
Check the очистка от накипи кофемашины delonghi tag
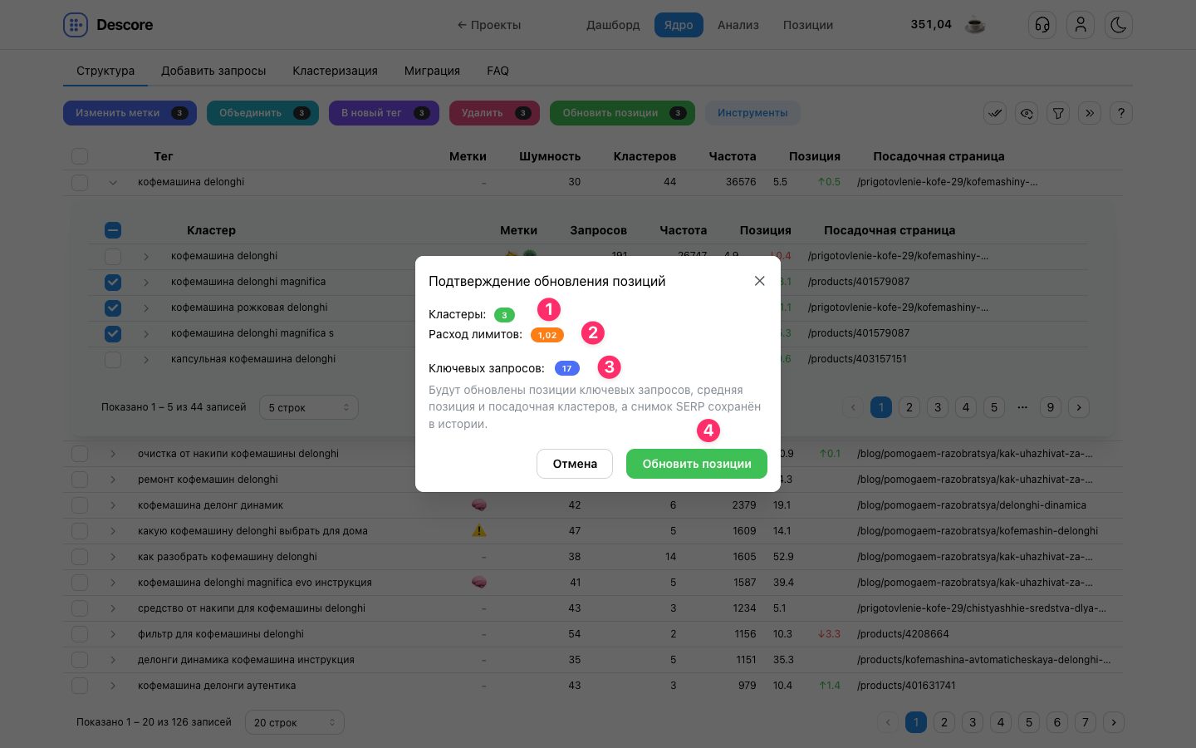coord(80,454)
